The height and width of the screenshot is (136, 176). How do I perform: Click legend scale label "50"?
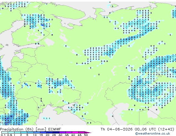(x=86, y=135)
